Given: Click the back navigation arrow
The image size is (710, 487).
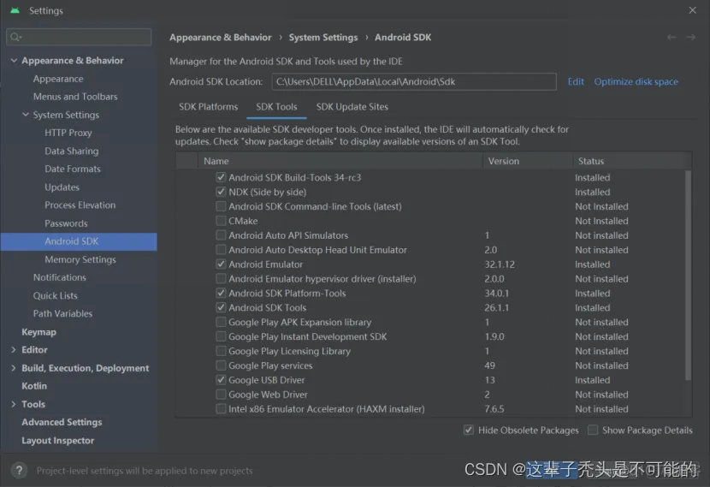Looking at the screenshot, I should (672, 37).
